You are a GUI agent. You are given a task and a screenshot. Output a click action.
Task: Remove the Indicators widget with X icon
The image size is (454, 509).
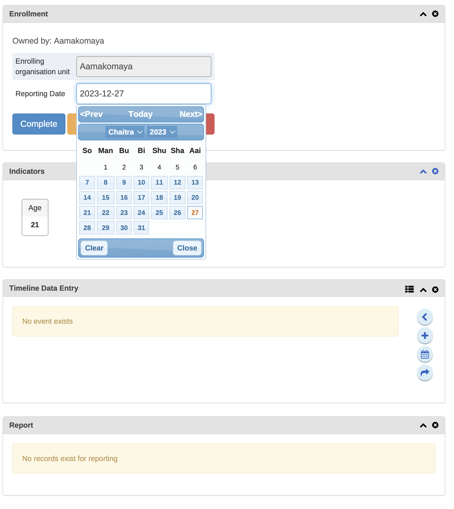(435, 171)
